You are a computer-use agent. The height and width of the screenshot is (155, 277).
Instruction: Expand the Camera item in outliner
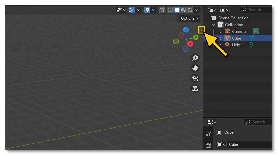[221, 32]
